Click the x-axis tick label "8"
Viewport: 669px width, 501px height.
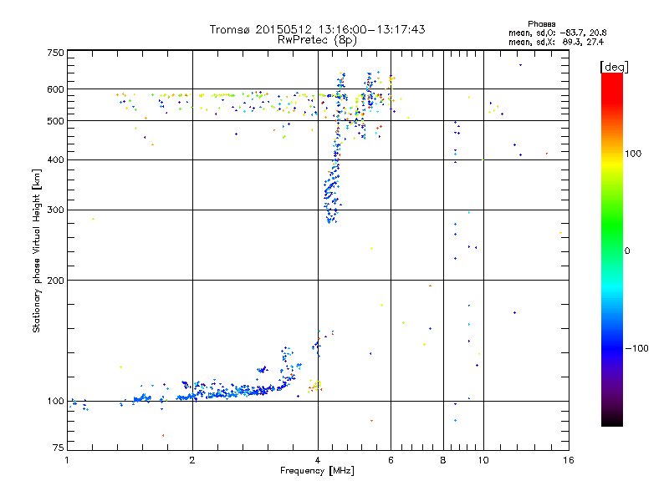point(443,460)
